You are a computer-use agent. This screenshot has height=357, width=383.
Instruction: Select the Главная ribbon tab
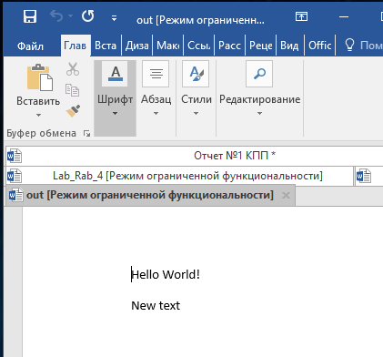click(x=76, y=46)
